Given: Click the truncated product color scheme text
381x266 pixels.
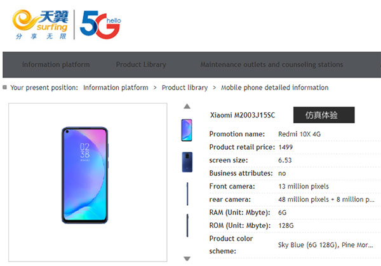Looking at the screenshot, I should coord(326,245).
